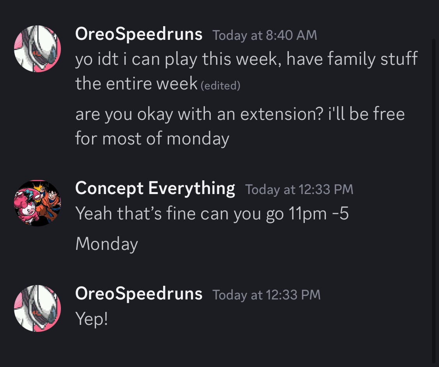Click the Today at 8:40 AM timestamp

click(x=265, y=35)
